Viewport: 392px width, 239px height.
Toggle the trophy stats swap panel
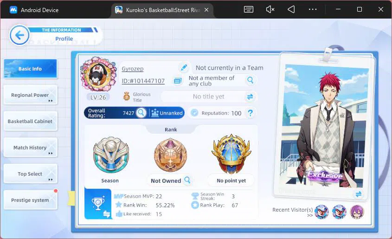point(98,204)
